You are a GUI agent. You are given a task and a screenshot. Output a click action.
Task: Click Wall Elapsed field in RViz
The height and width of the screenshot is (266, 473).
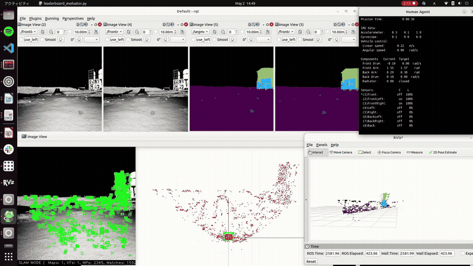[x=448, y=254]
